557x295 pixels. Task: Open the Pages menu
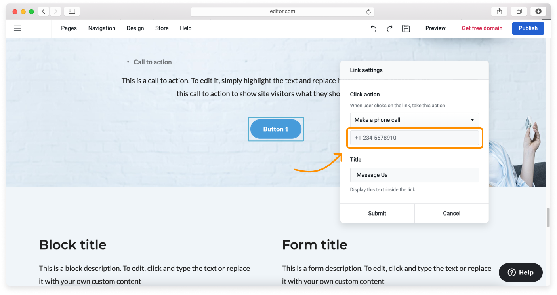coord(69,28)
